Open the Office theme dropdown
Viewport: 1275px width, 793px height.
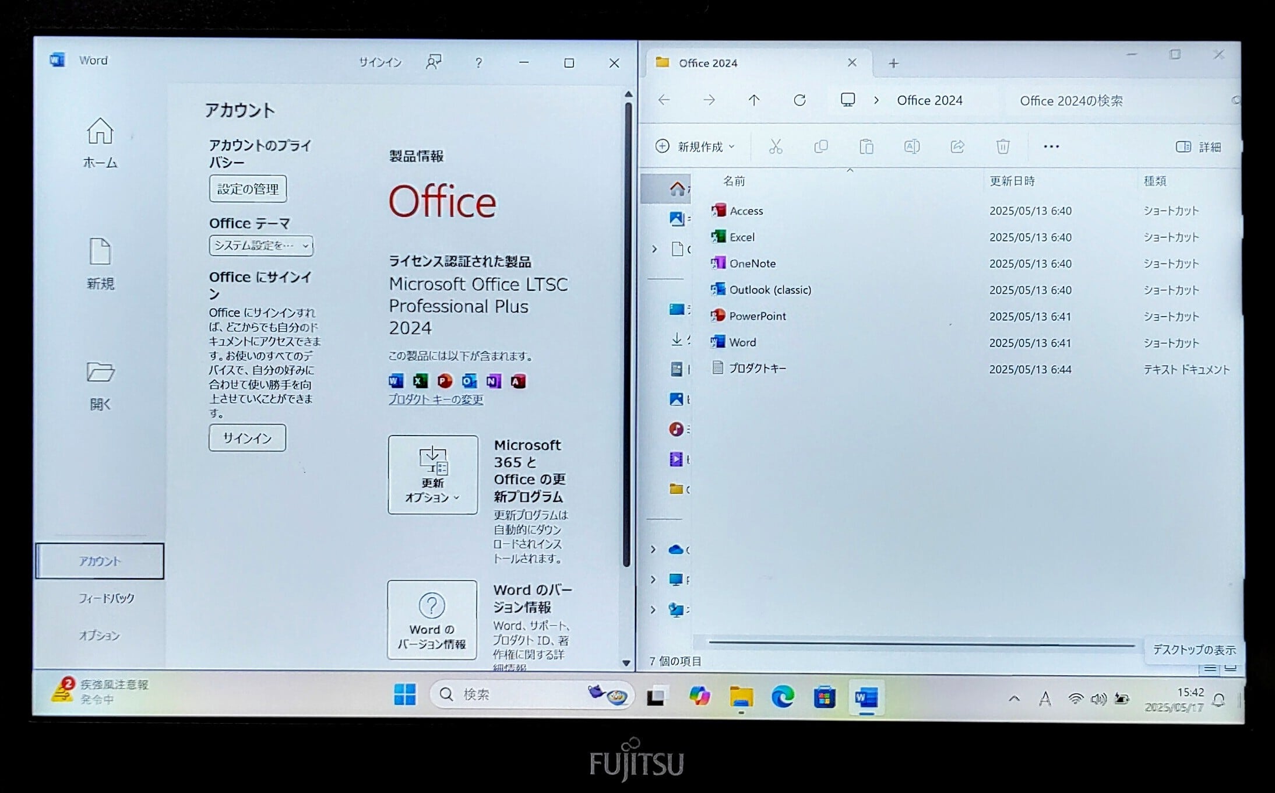pos(260,245)
